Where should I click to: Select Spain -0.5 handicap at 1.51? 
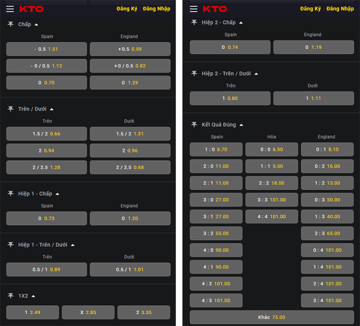coord(46,49)
